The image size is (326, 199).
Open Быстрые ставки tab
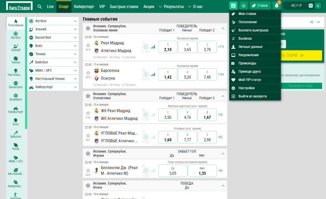point(124,7)
